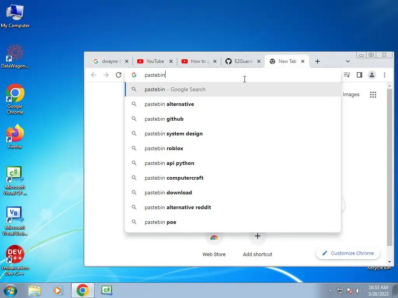The image size is (398, 298).
Task: Close the New Tab tab
Action: (x=303, y=61)
